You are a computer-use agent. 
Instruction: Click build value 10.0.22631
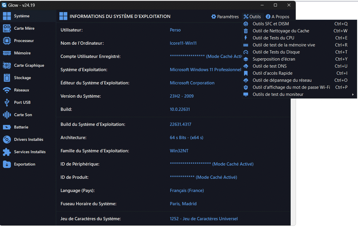[x=180, y=109]
